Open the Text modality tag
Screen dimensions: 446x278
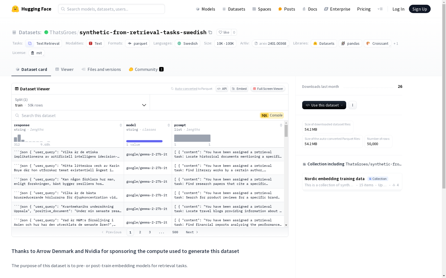pyautogui.click(x=95, y=43)
